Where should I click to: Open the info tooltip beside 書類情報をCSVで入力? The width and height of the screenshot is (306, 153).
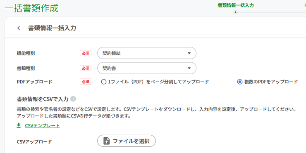pyautogui.click(x=73, y=99)
